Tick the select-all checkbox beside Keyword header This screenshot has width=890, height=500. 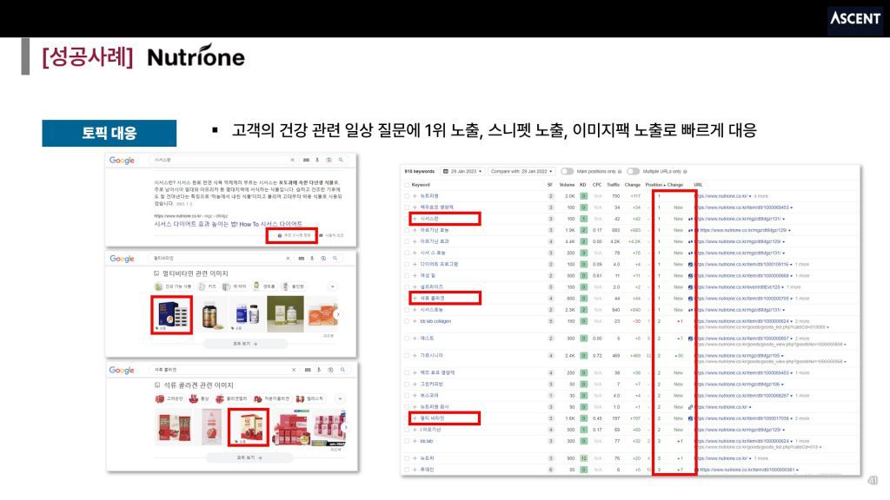[x=407, y=185]
